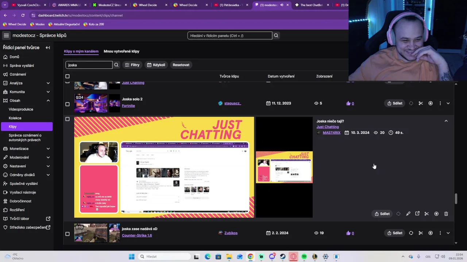Viewport: 467px width, 262px height.
Task: Open stepuscz_ clip creator link
Action: (x=232, y=103)
